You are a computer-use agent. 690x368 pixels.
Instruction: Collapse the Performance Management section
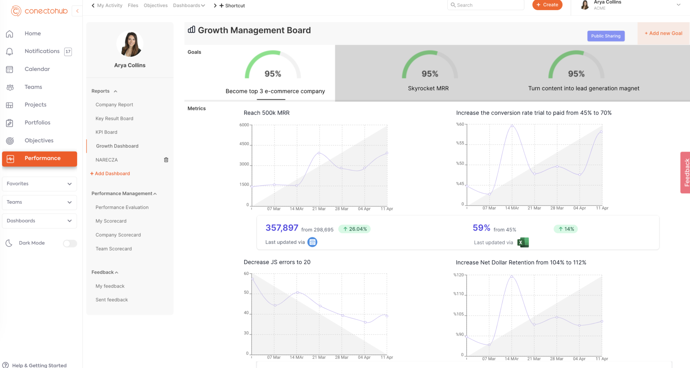click(155, 194)
